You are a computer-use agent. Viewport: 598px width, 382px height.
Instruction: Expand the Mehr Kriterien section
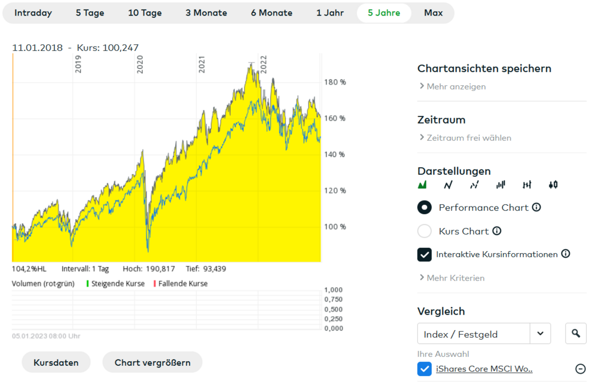tap(452, 278)
